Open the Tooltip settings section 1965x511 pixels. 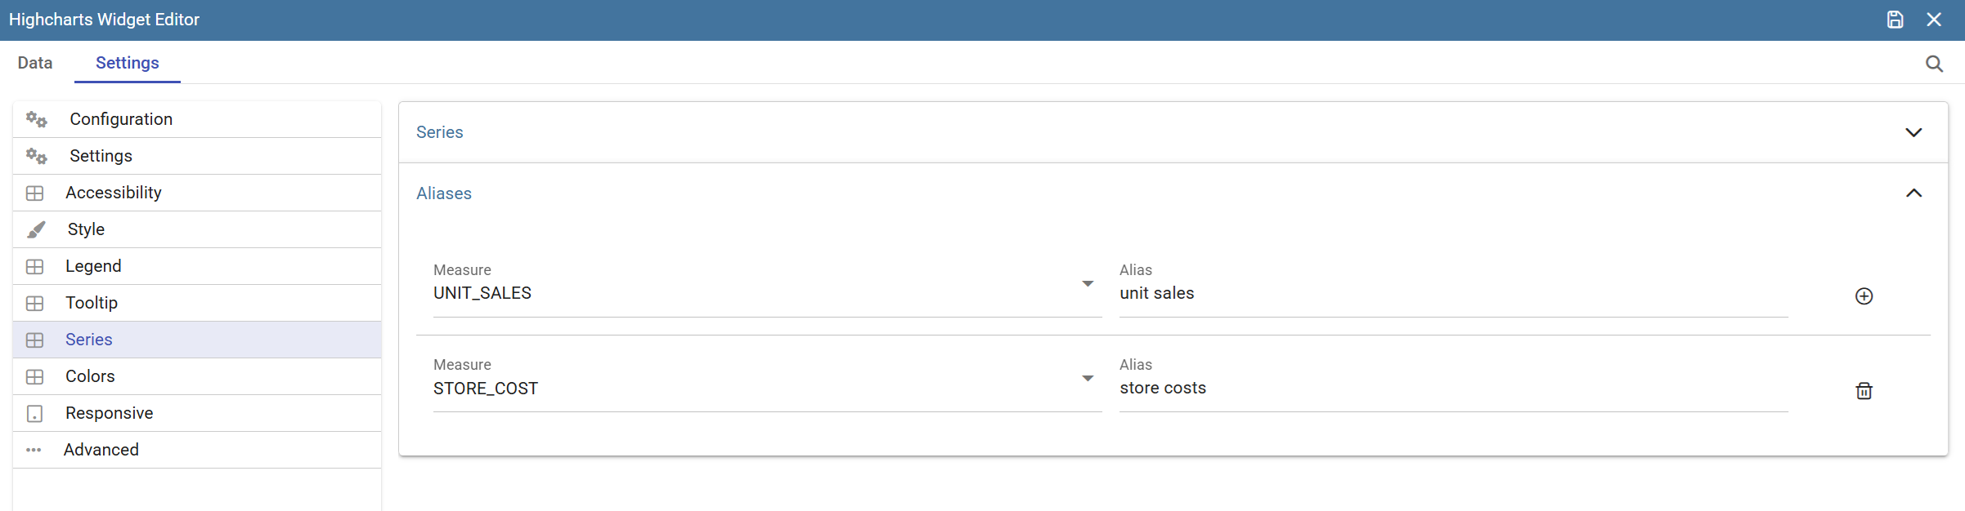coord(197,303)
